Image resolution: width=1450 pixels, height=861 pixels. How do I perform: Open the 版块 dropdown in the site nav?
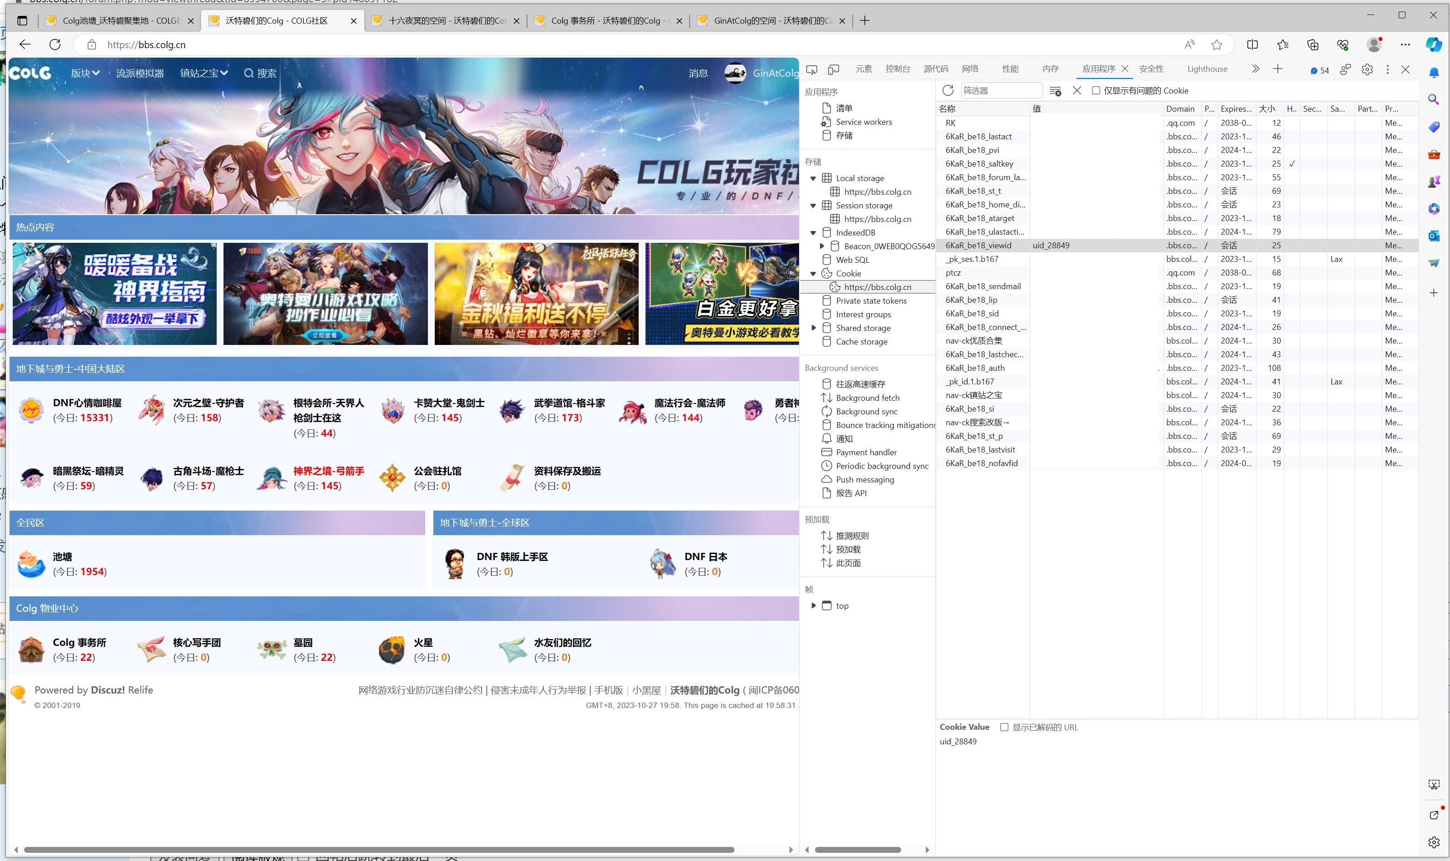pyautogui.click(x=85, y=73)
